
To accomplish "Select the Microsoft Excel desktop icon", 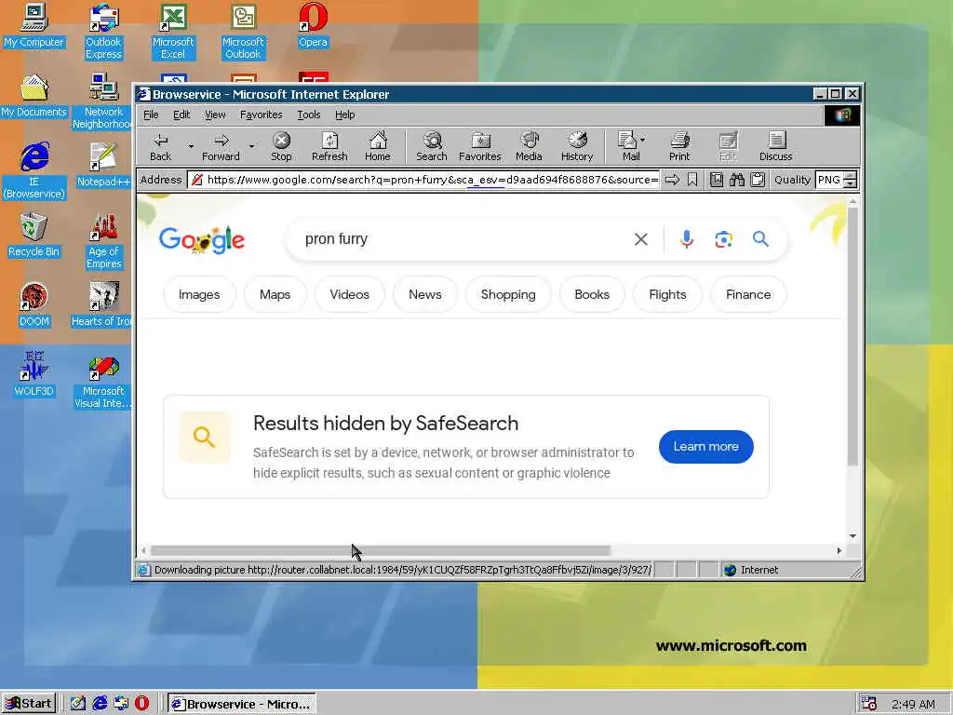I will pos(173,31).
